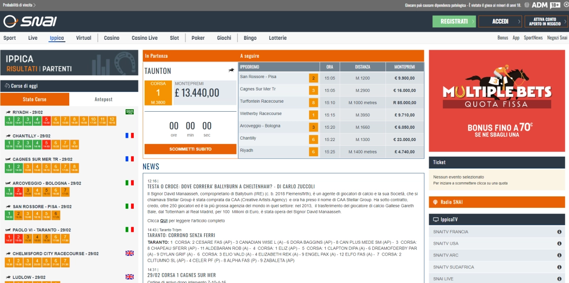
Task: Click the Italian flag beside Paolo VI - Taranto
Action: (129, 230)
